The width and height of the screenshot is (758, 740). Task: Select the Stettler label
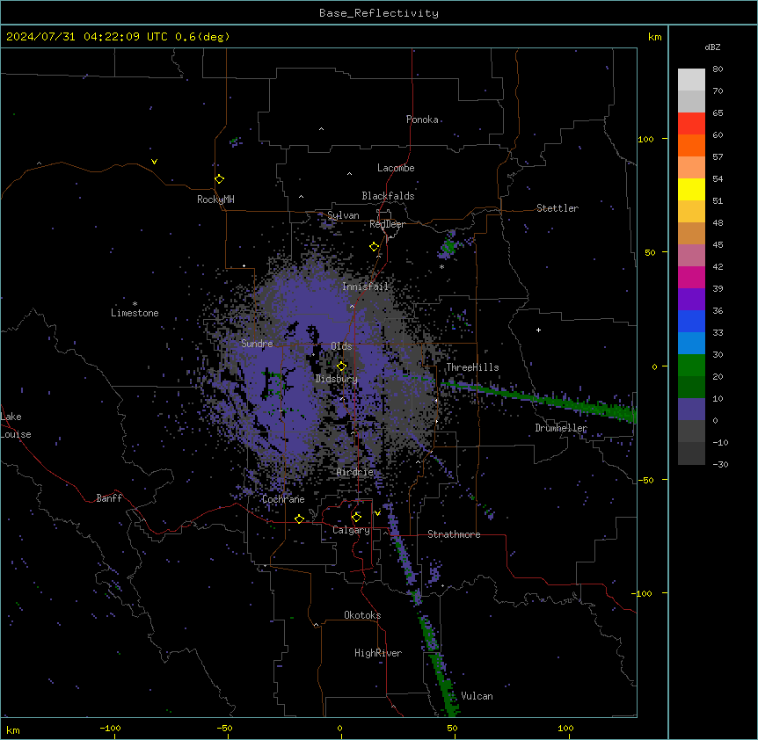(x=558, y=208)
